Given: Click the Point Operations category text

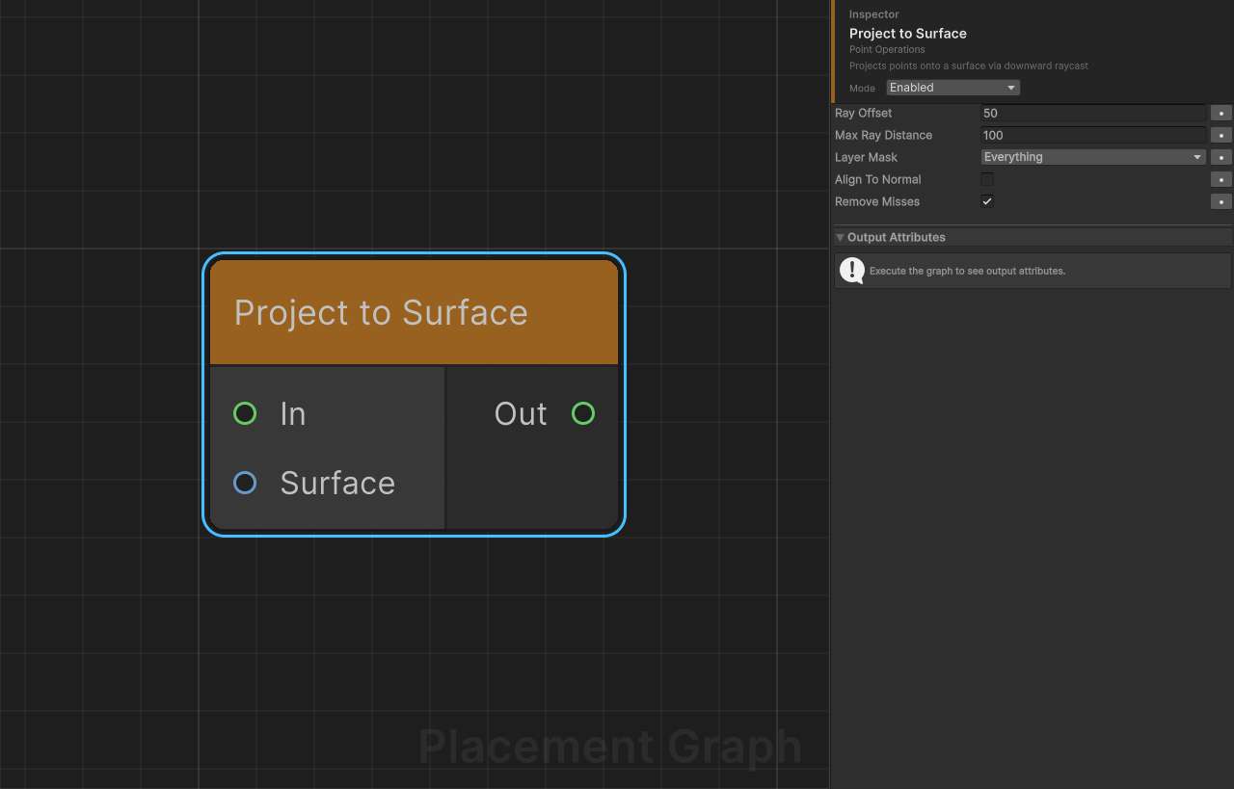Looking at the screenshot, I should click(887, 49).
